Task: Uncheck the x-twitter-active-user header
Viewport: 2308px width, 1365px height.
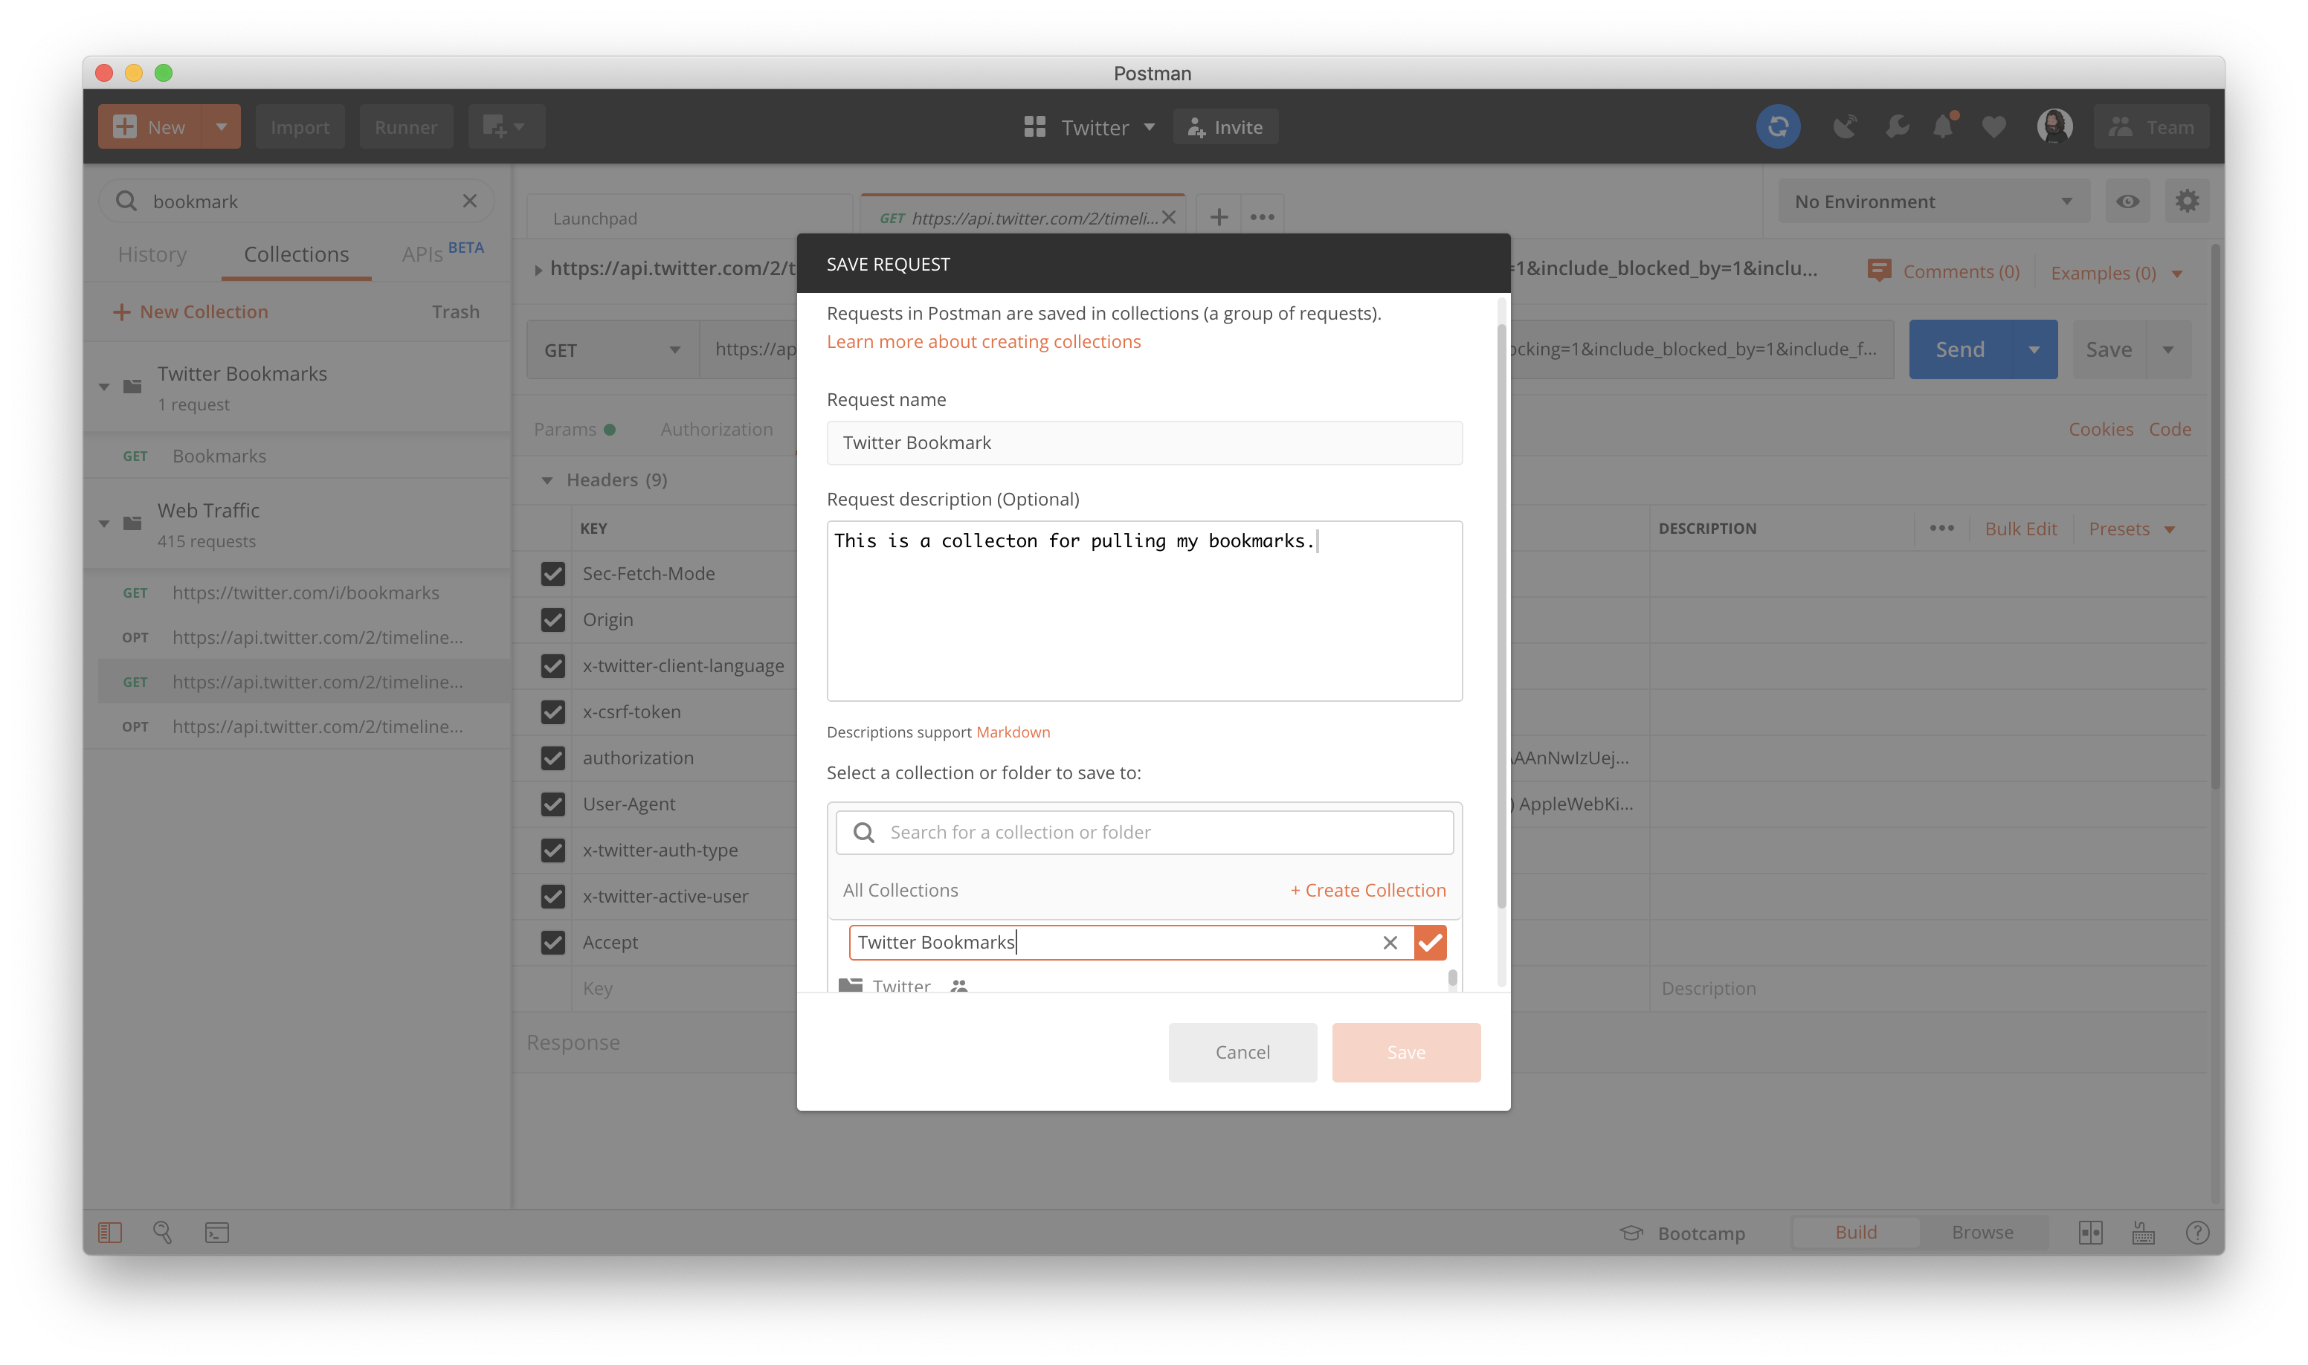Action: [553, 895]
